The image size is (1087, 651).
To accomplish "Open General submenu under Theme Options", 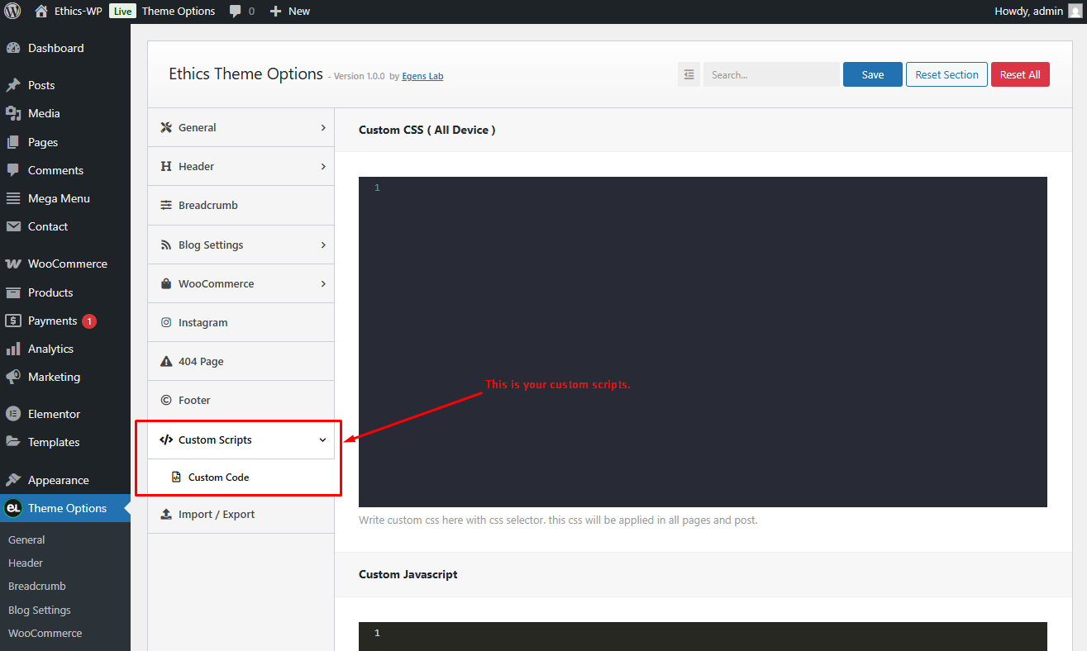I will click(26, 539).
